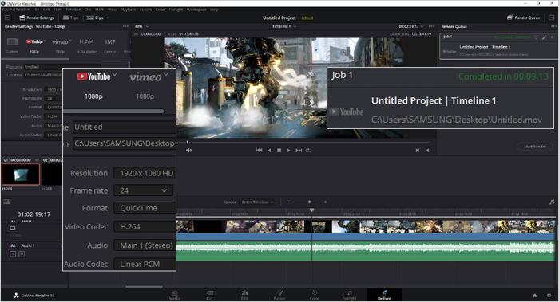The image size is (559, 302).
Task: Open Project Manager home icon
Action: coord(535,296)
